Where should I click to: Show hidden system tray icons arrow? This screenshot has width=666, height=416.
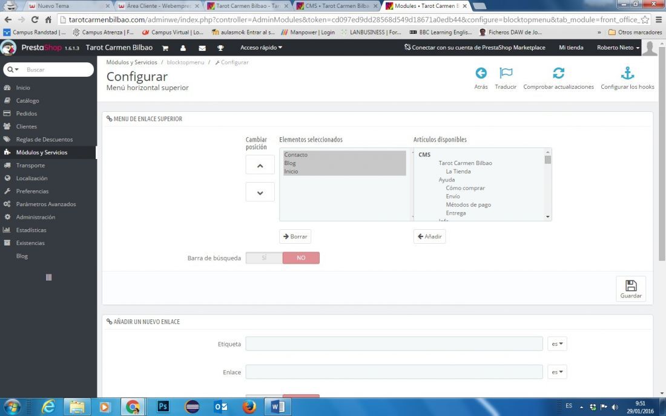581,407
